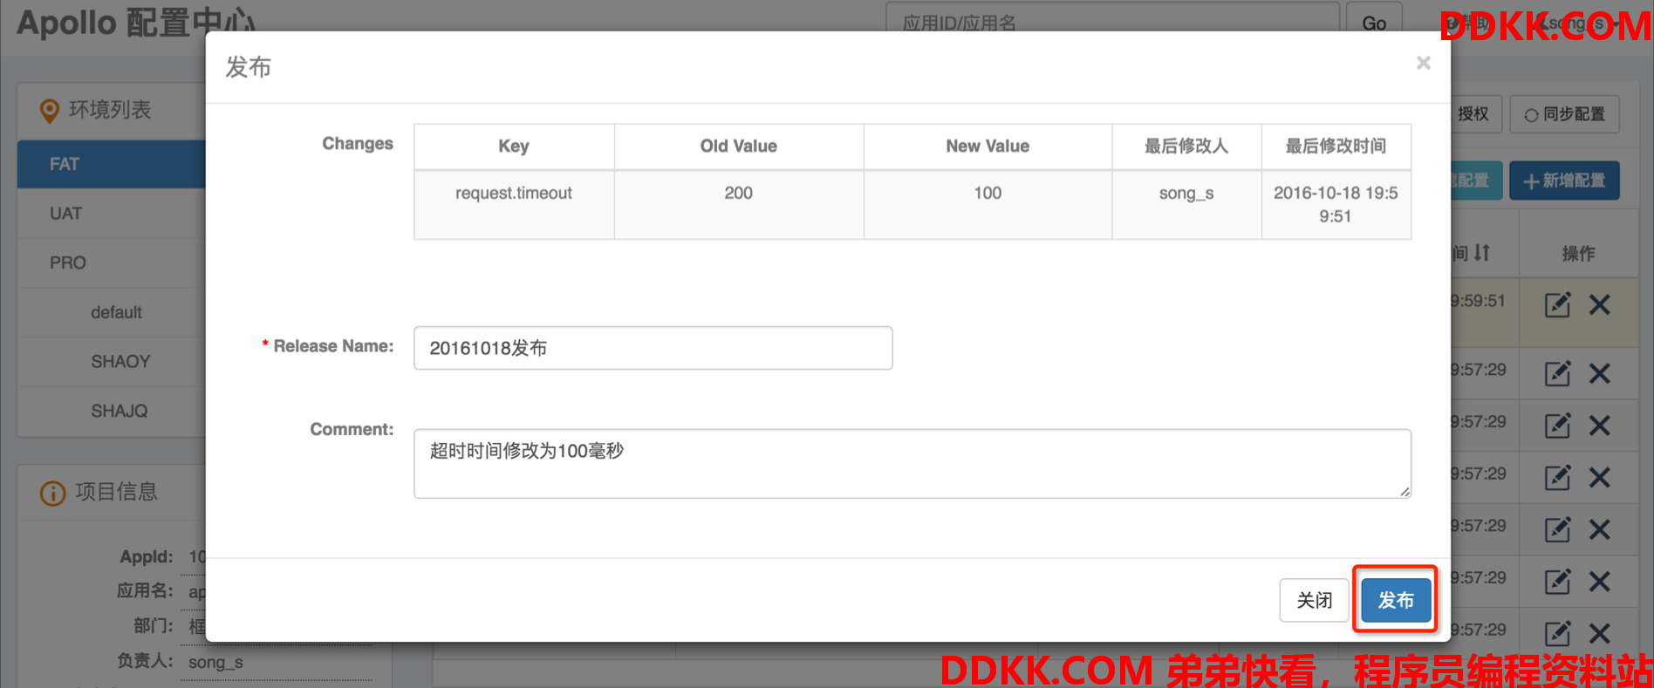This screenshot has height=688, width=1654.
Task: Click the edit icon in bottom table row
Action: pos(1557,633)
